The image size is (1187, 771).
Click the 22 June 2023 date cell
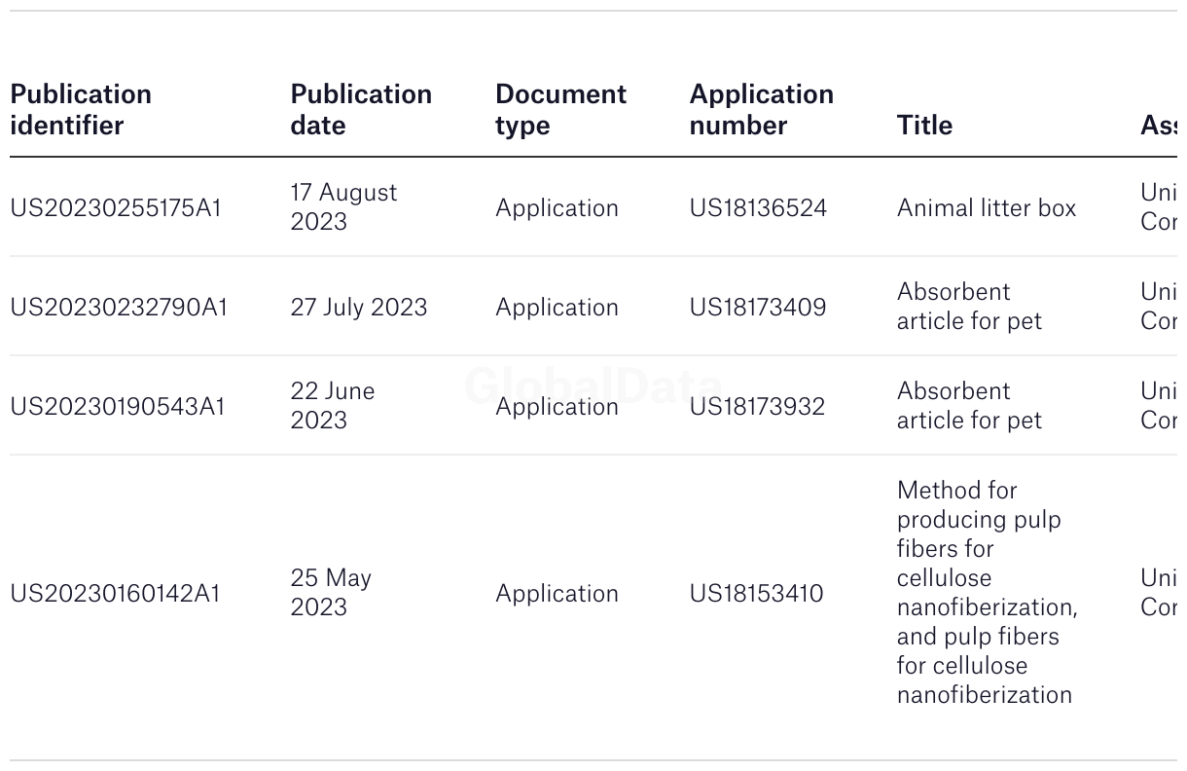pyautogui.click(x=333, y=406)
